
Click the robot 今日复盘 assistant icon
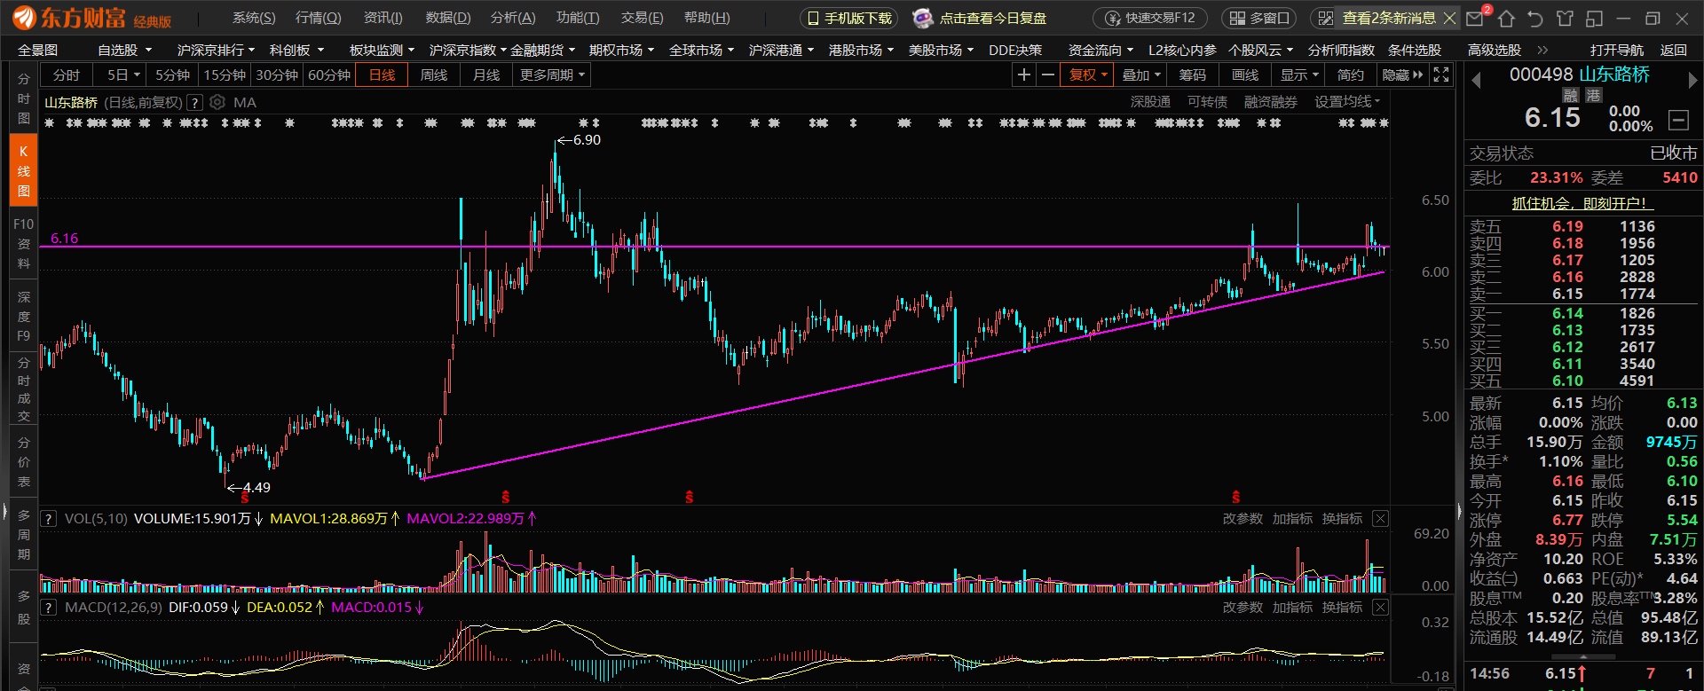pyautogui.click(x=923, y=18)
